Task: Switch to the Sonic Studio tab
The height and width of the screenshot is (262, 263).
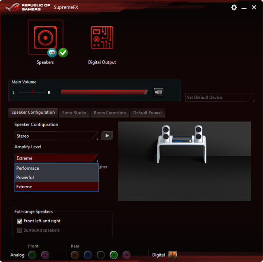Action: (x=74, y=113)
